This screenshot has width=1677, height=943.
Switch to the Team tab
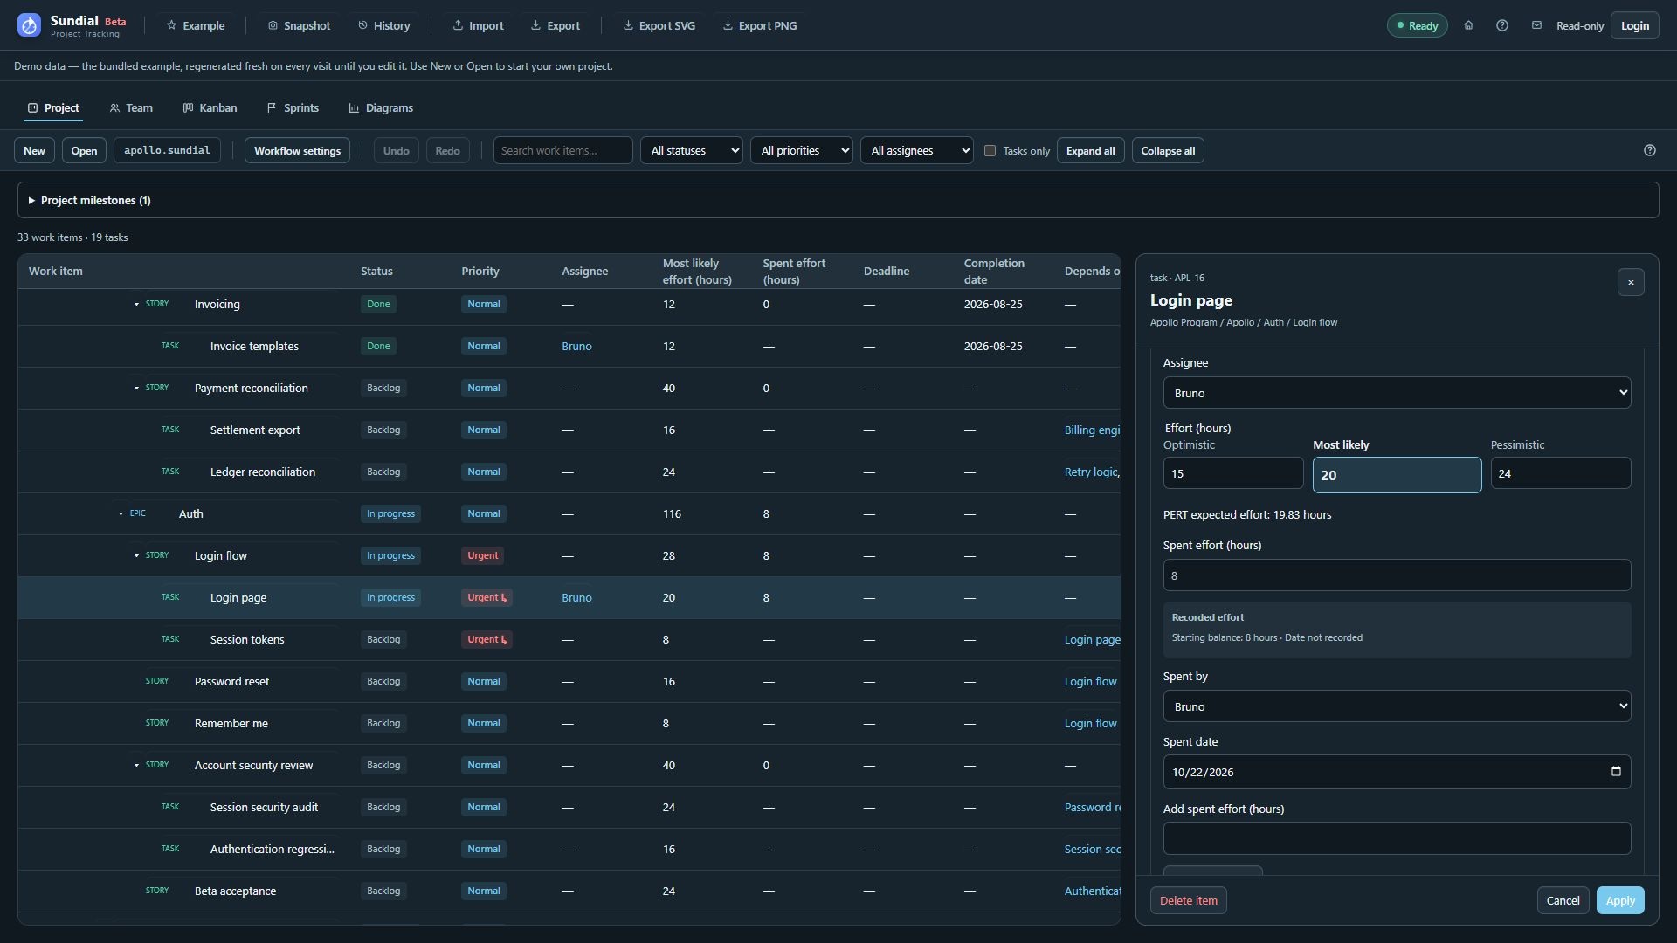click(131, 108)
